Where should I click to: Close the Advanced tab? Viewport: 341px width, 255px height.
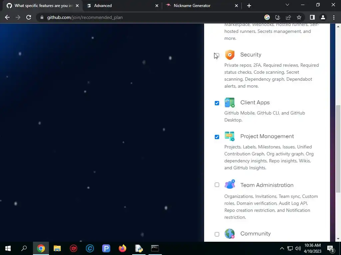coord(157,6)
